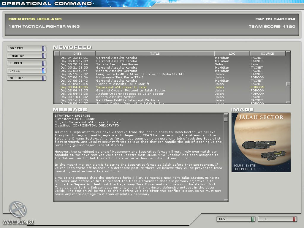Go to the Forces section
304x228 pixels.
tap(26, 63)
